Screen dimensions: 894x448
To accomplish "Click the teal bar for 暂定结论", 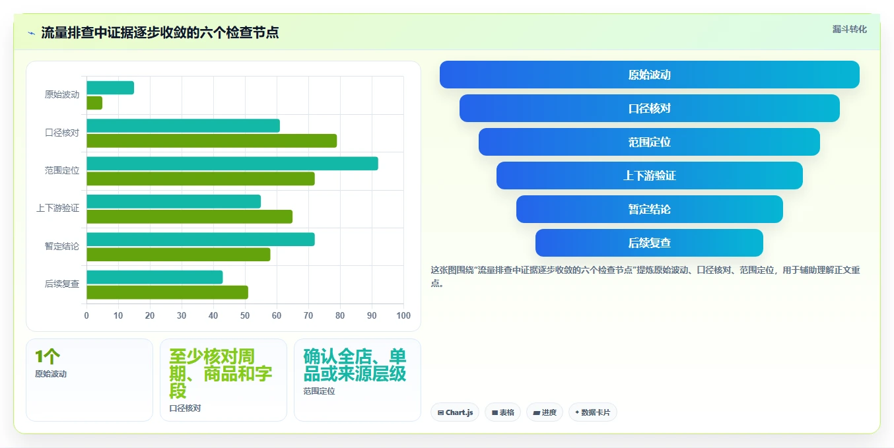I will pos(201,240).
